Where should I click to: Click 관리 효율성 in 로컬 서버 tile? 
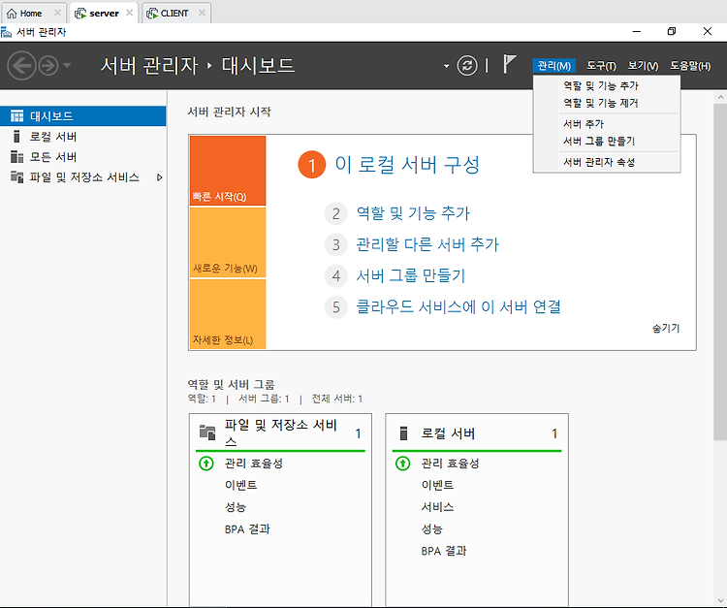click(450, 464)
